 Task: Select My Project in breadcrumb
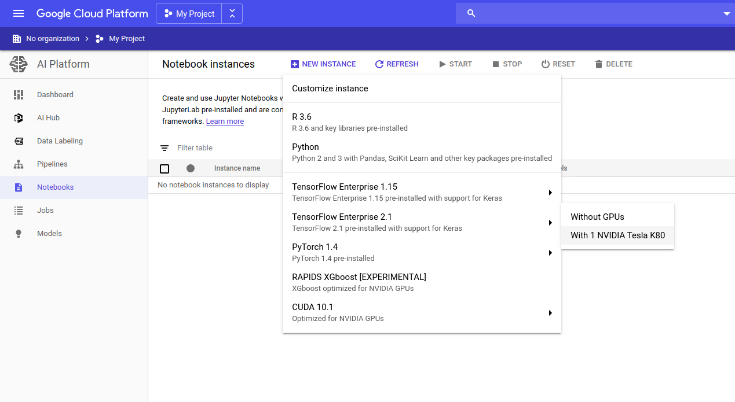pyautogui.click(x=127, y=39)
